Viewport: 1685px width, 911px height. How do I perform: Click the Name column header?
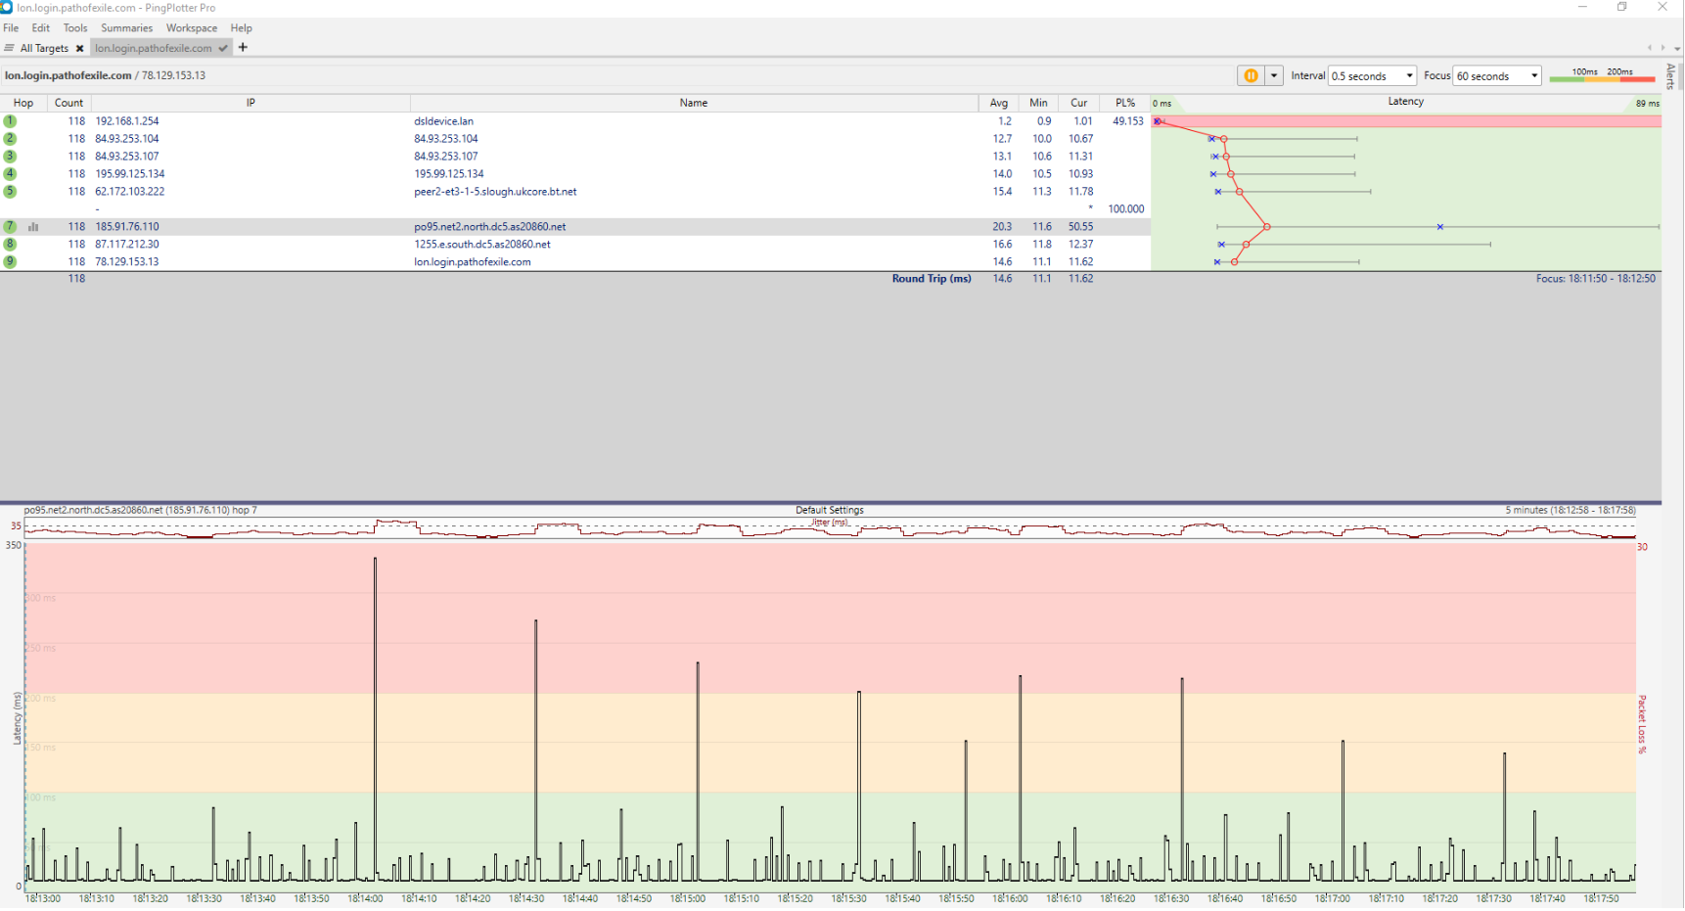point(694,103)
